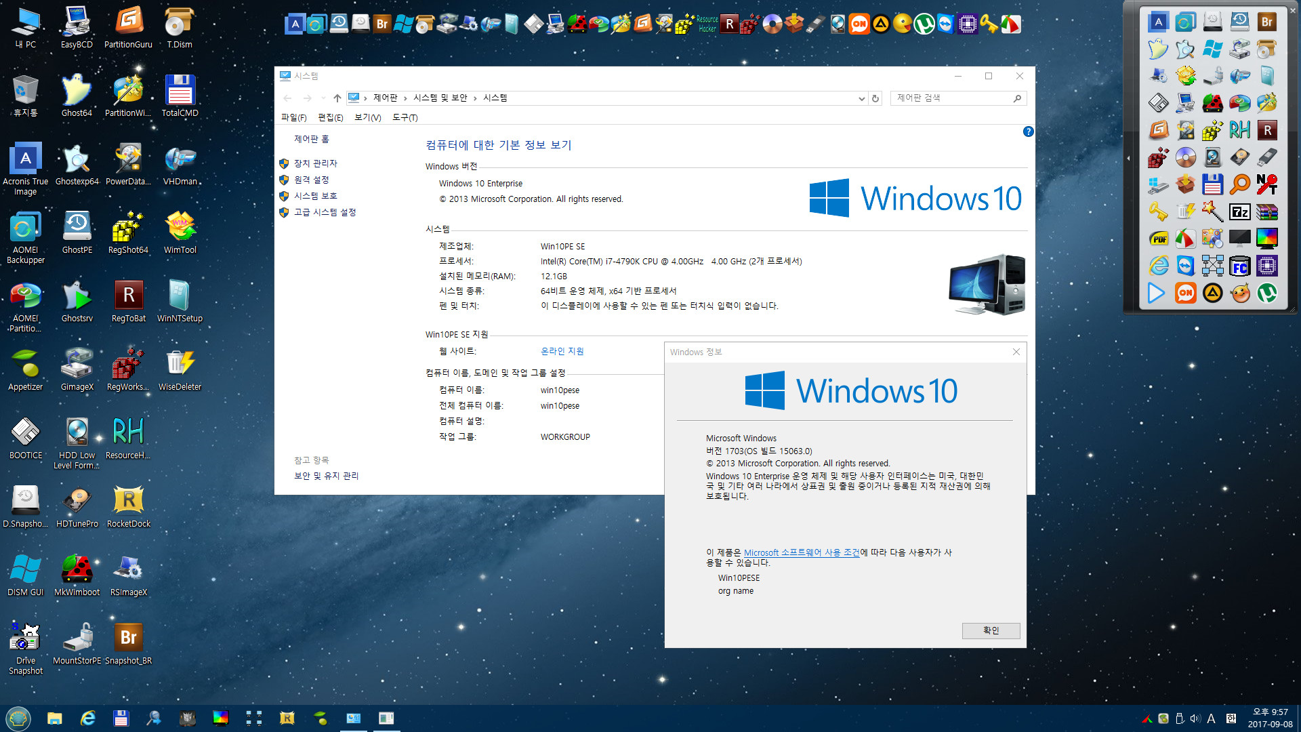Open 시스템 보호 link

(315, 196)
